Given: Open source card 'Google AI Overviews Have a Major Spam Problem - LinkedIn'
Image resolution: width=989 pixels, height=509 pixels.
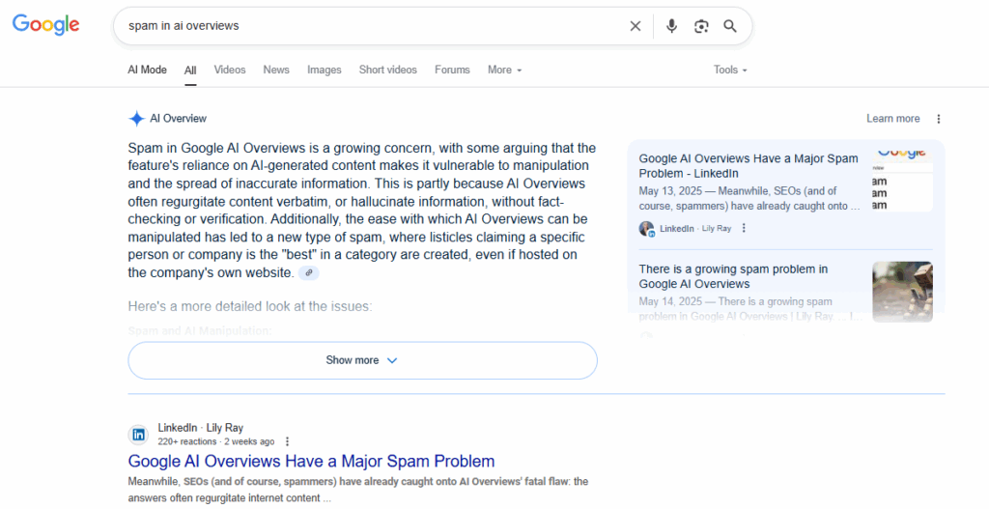Looking at the screenshot, I should 749,166.
